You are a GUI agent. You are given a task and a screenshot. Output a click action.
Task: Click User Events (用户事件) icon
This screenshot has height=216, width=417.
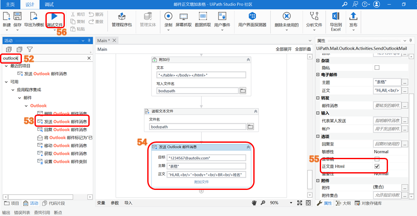pyautogui.click(x=222, y=16)
